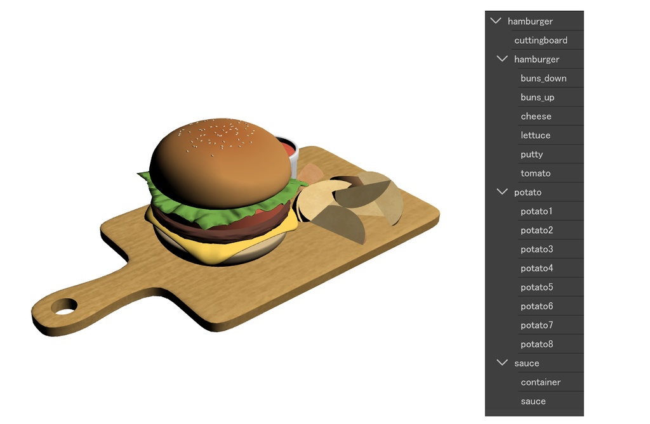The image size is (650, 424).
Task: Select the lettuce node
Action: pyautogui.click(x=535, y=134)
